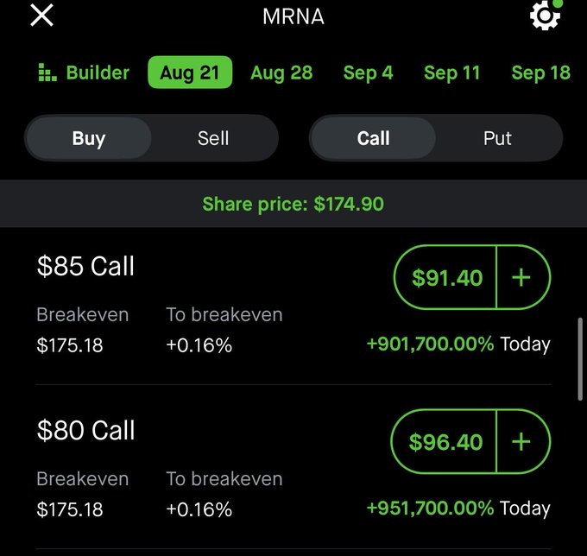This screenshot has width=587, height=556.
Task: Select the Aug 21 expiration tab
Action: tap(190, 73)
